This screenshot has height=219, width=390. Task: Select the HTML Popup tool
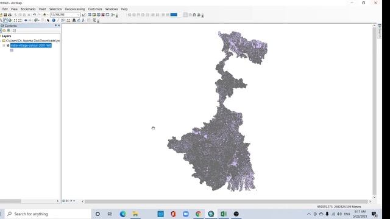tap(63, 20)
